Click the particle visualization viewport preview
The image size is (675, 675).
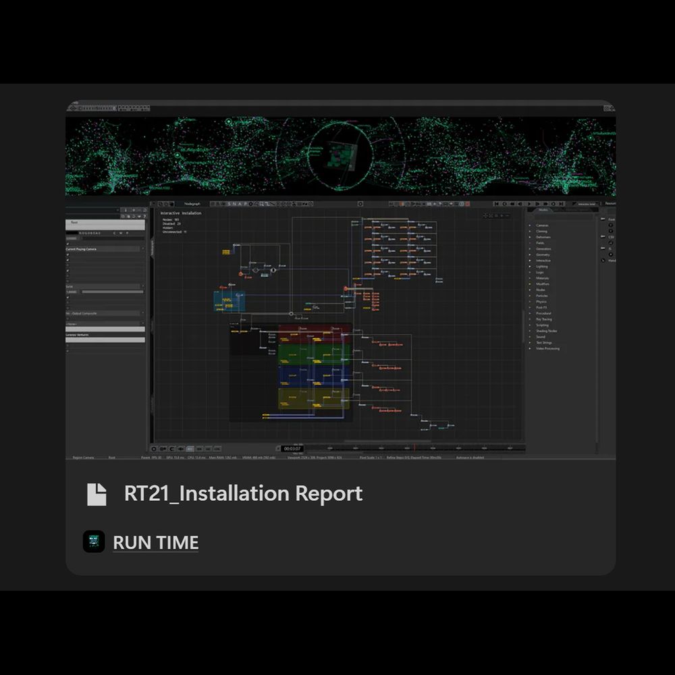coord(340,156)
